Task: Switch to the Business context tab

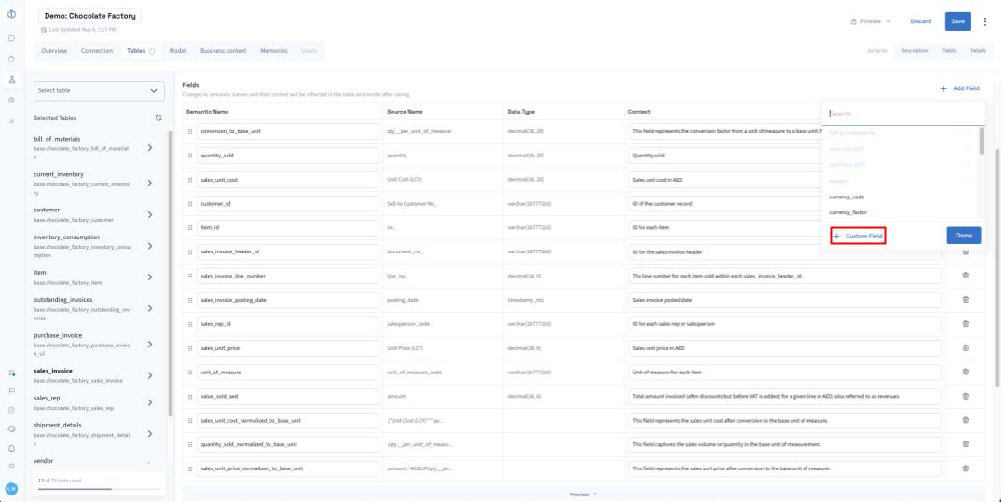Action: click(223, 51)
